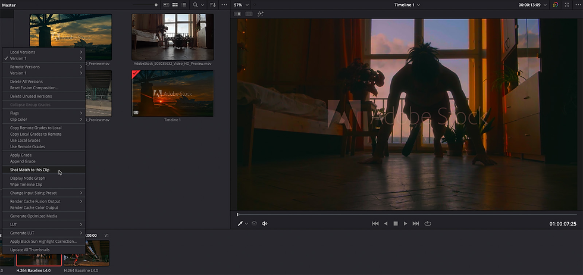Screen dimensions: 583x275
Task: Click the viewer scrubber playhead
Action: [x=238, y=214]
